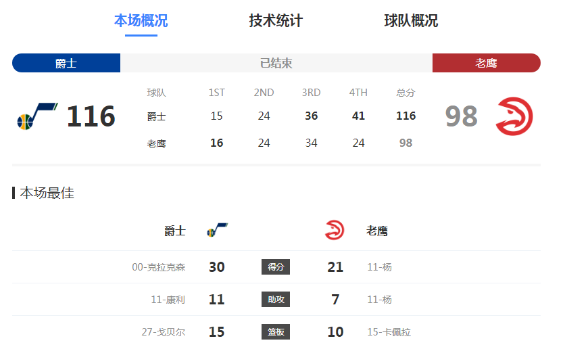Open player 27-戈贝尔 link
Screen dimensions: 565x347
coord(164,332)
